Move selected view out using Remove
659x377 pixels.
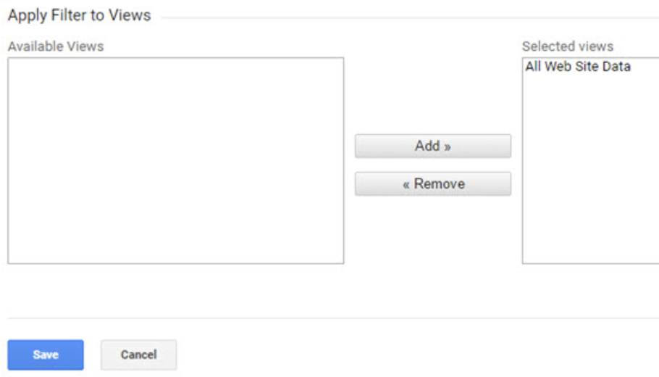[x=433, y=184]
